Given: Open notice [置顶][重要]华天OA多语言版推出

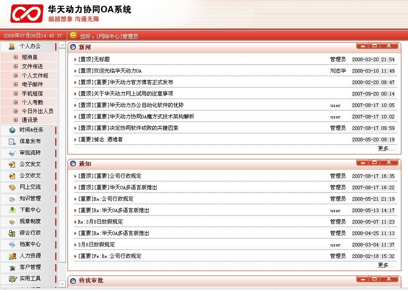Looking at the screenshot, I should click(x=118, y=187).
